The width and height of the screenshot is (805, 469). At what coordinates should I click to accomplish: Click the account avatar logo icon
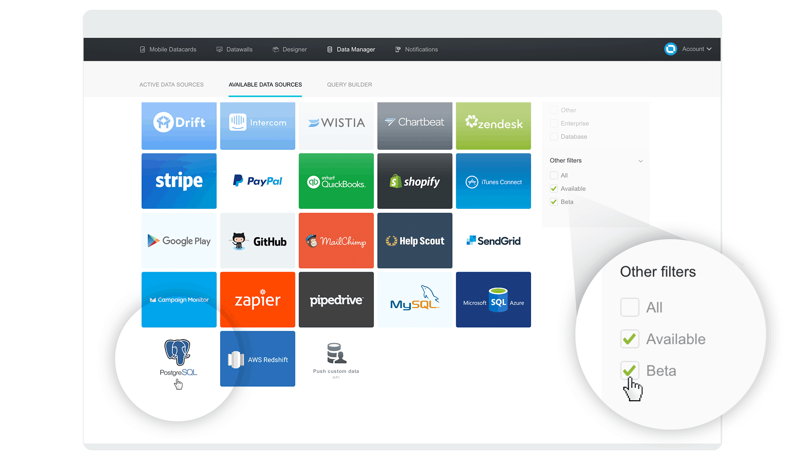click(x=670, y=49)
